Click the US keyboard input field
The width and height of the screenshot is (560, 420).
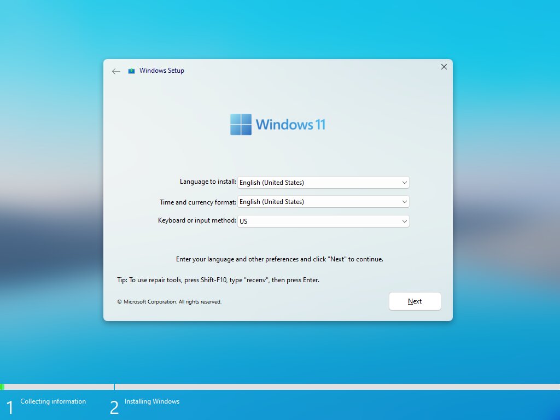pyautogui.click(x=323, y=221)
